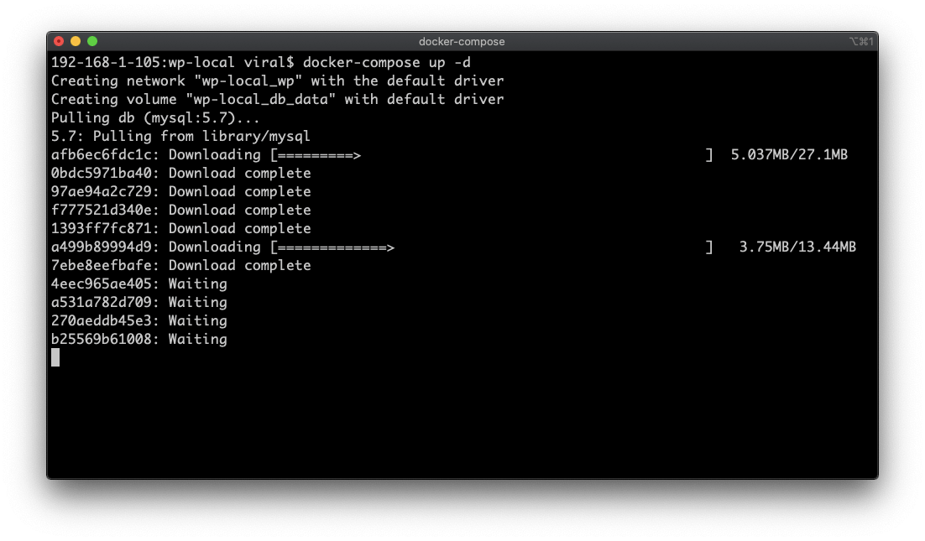Click layer 0bdc5971ba40 Download complete line

click(180, 174)
